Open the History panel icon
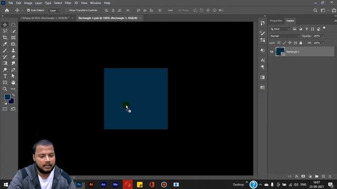The width and height of the screenshot is (337, 189). [x=262, y=23]
